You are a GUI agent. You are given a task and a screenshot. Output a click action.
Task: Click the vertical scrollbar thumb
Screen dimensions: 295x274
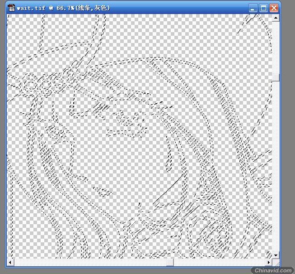(276, 77)
